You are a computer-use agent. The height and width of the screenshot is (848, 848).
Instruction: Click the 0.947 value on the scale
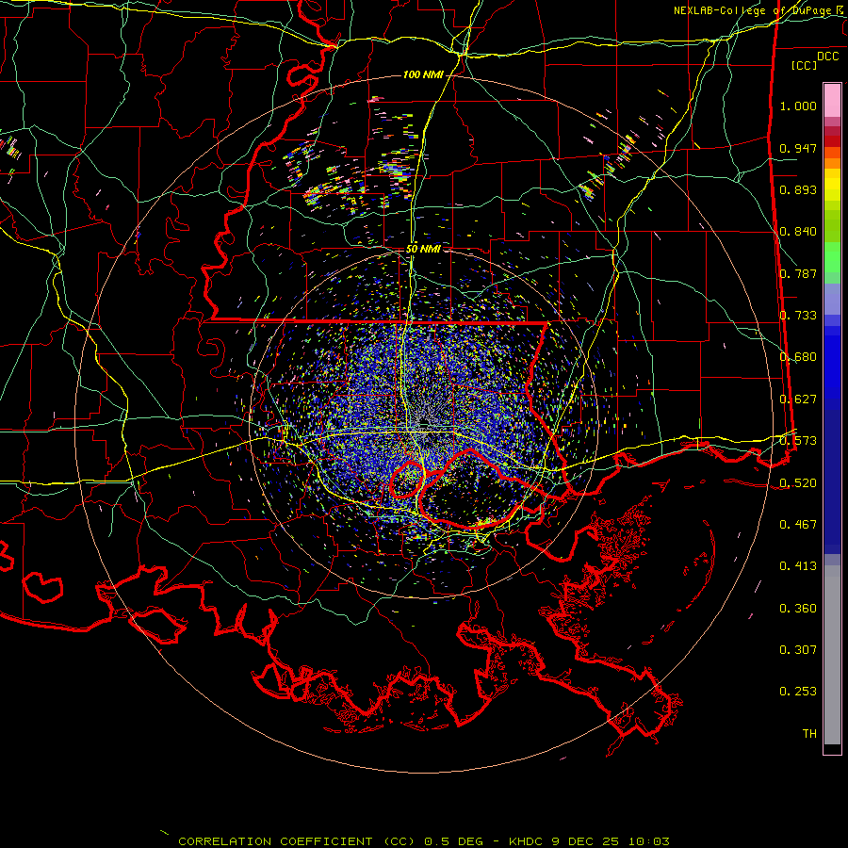(x=798, y=148)
